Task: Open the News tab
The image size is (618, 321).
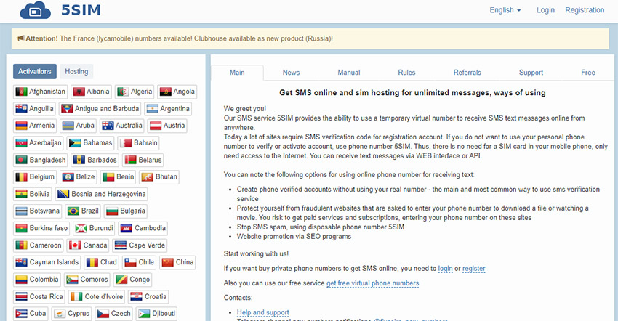Action: pyautogui.click(x=291, y=73)
